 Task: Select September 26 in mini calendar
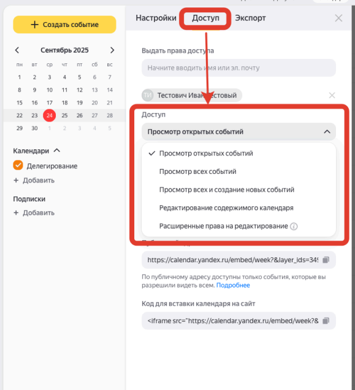pos(80,115)
